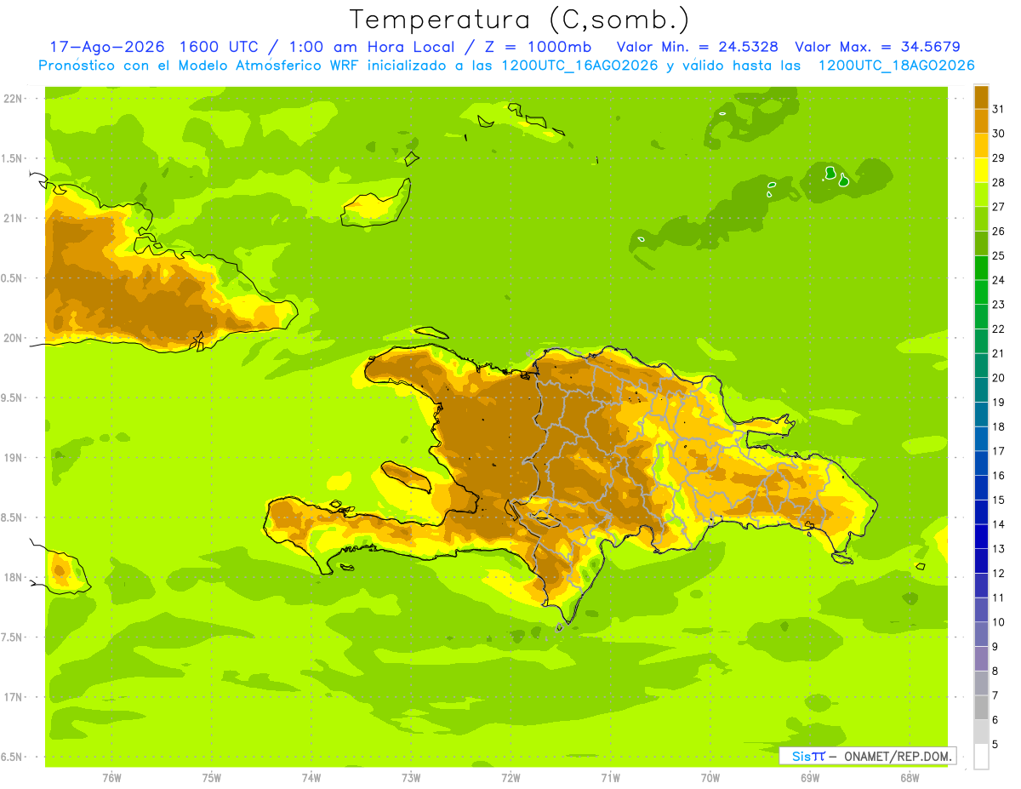Pick the teal legend band between 19 and 20
Screen dimensions: 1021x789
pos(981,390)
